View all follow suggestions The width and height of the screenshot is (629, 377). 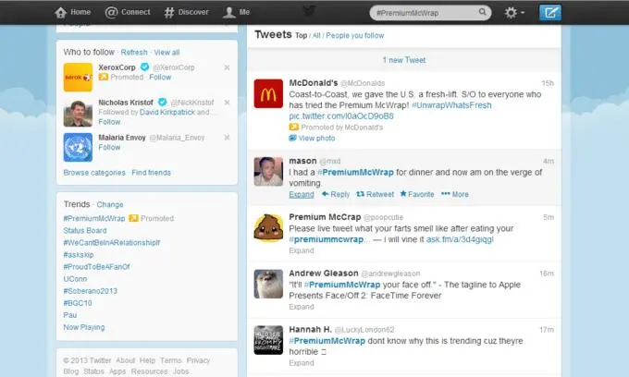click(166, 53)
